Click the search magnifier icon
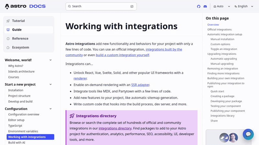 click(69, 6)
